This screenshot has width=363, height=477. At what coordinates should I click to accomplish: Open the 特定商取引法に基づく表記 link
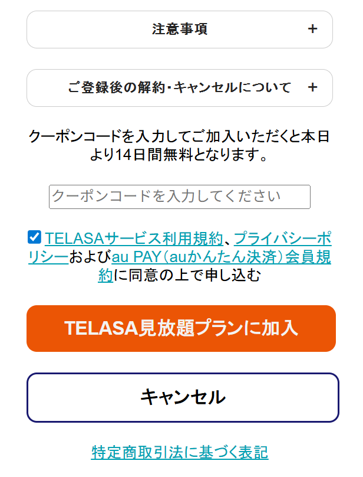[x=180, y=452]
